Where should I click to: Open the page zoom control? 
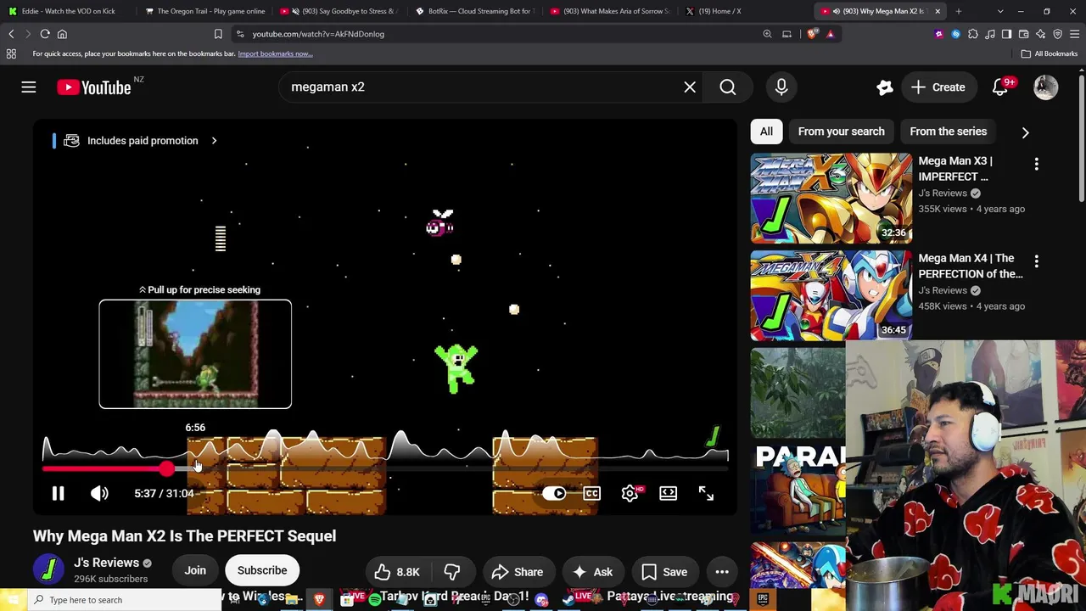pyautogui.click(x=767, y=34)
